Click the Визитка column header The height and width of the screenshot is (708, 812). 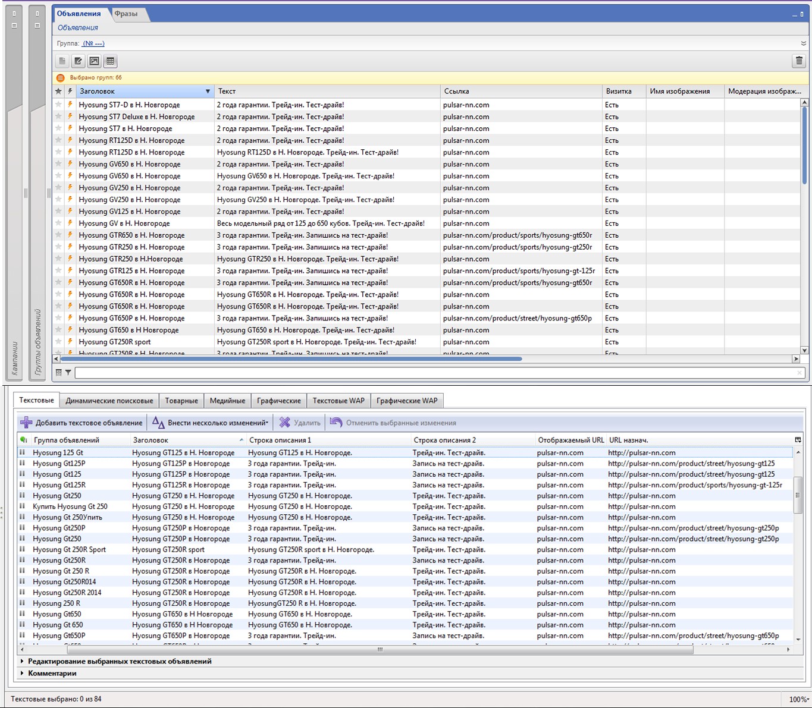coord(624,92)
